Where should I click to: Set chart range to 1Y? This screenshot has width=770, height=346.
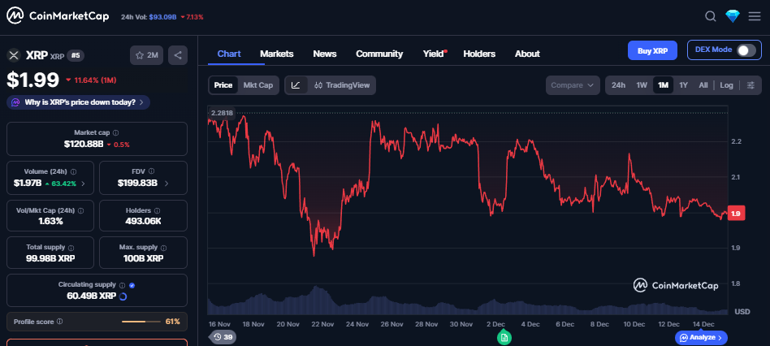pyautogui.click(x=683, y=85)
